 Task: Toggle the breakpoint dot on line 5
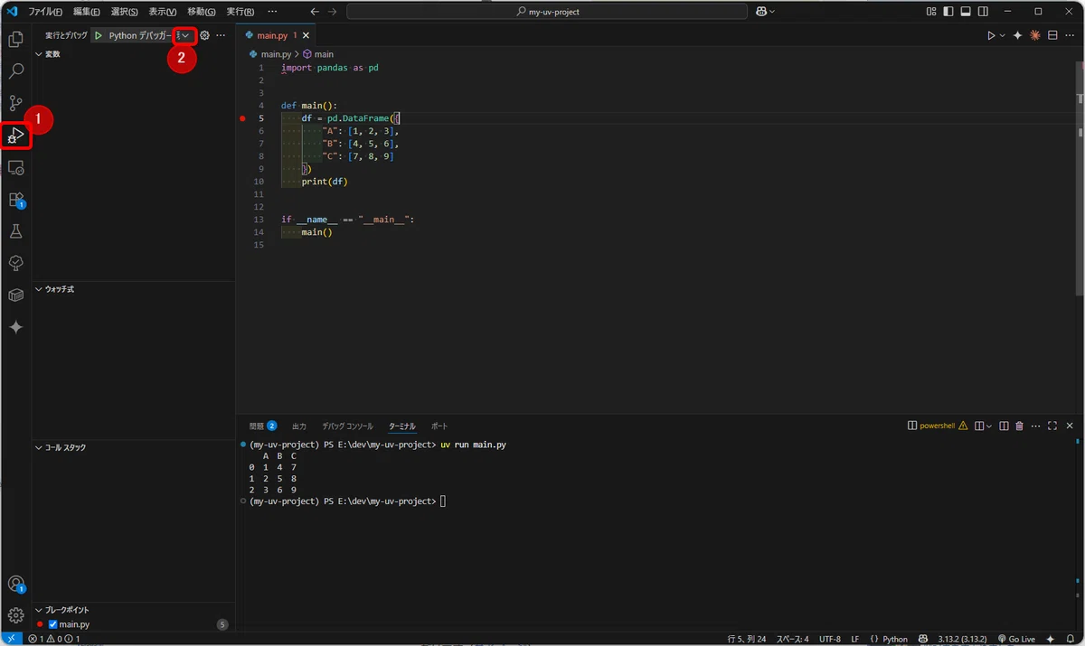pyautogui.click(x=242, y=118)
